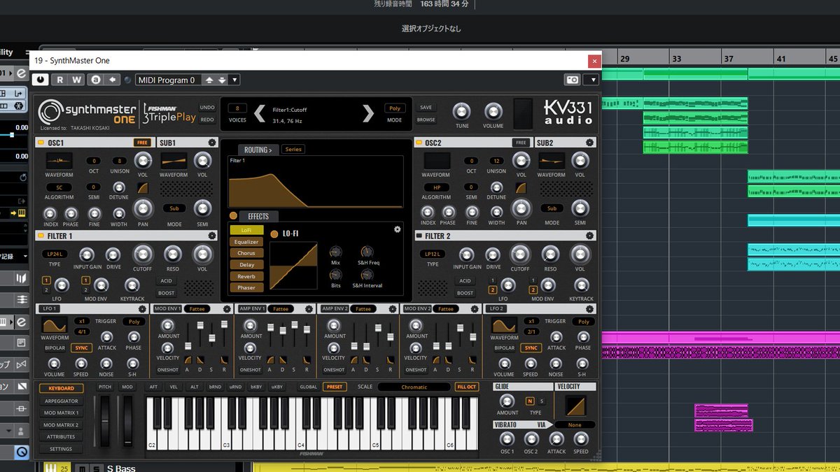Toggle FILTER 1 on/off LED

41,236
